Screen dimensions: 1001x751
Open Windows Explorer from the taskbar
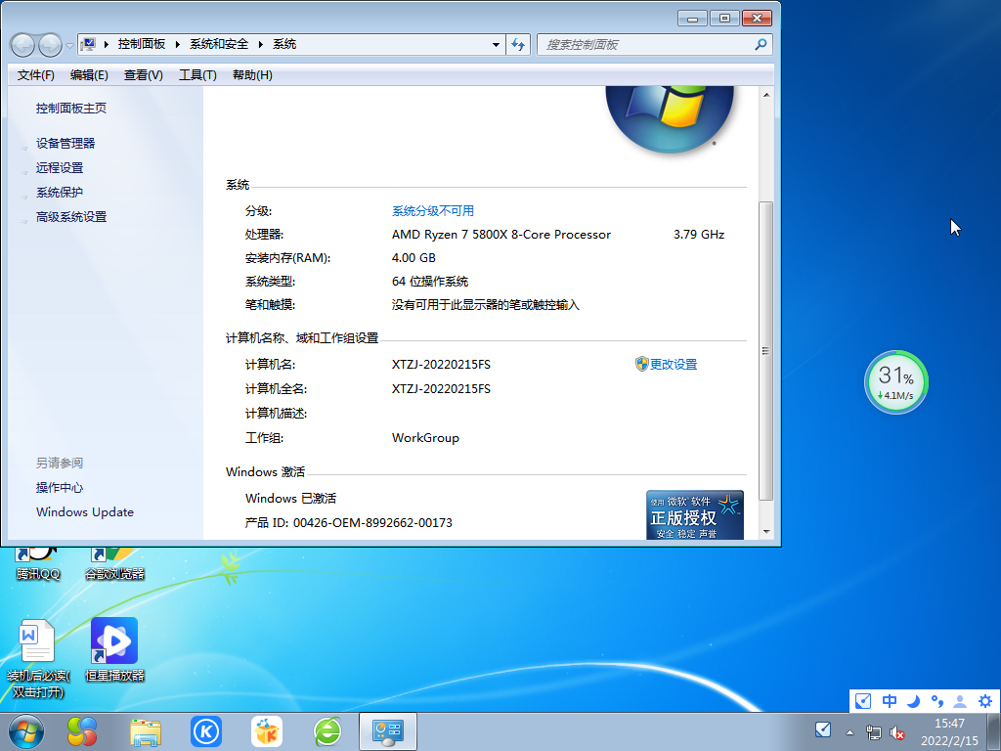[x=146, y=730]
